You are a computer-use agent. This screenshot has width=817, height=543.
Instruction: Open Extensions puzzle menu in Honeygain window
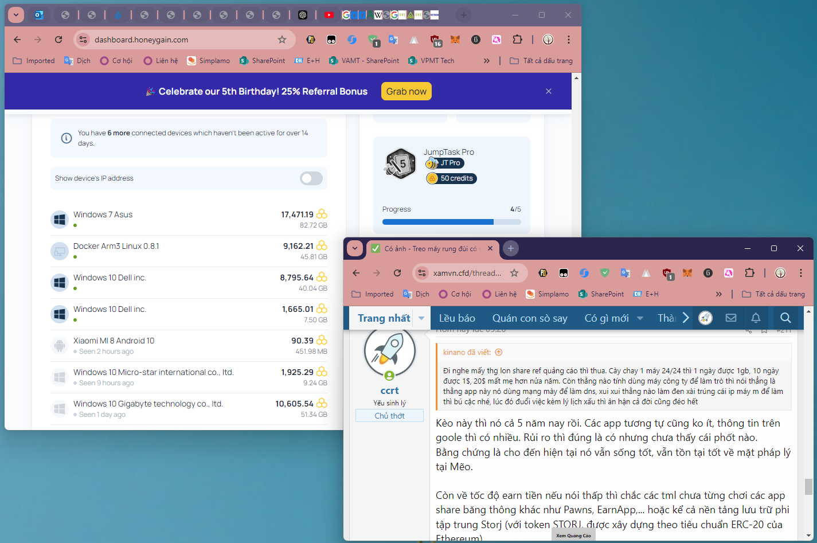(x=517, y=40)
